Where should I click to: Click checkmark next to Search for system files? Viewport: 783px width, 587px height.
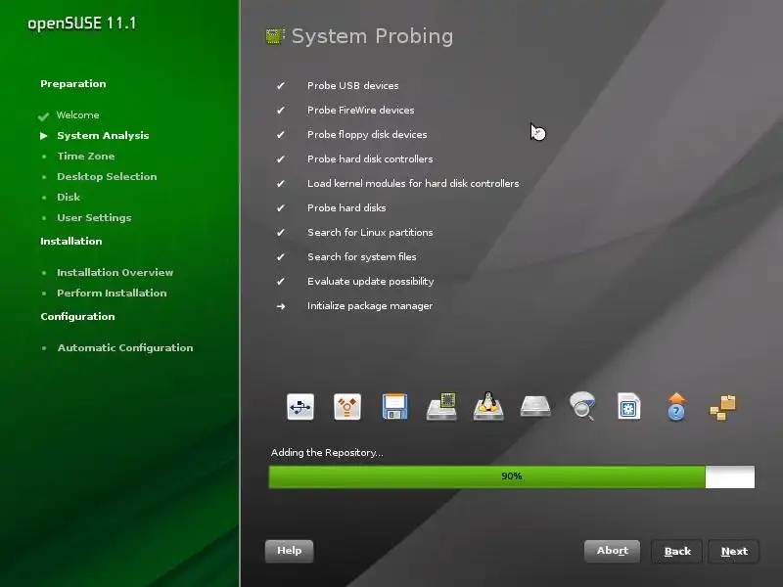pos(281,257)
